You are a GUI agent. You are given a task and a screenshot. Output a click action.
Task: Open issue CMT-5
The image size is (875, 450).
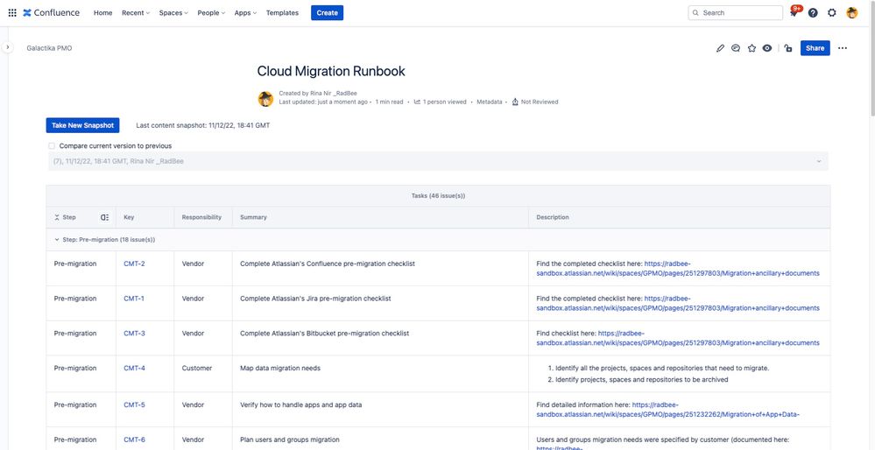[134, 404]
